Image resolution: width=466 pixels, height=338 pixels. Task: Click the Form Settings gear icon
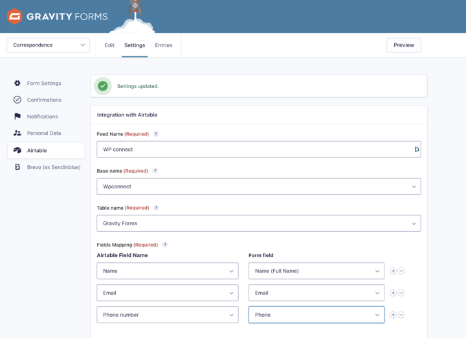17,84
